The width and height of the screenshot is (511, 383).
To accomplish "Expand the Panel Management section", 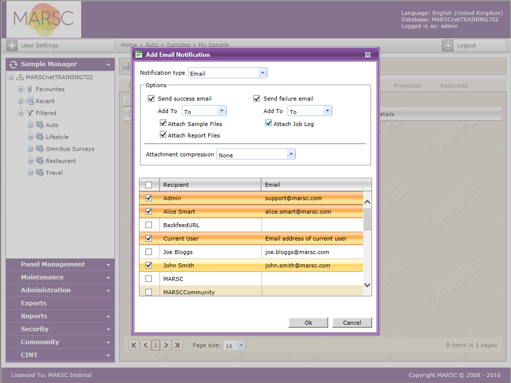I will tap(108, 264).
